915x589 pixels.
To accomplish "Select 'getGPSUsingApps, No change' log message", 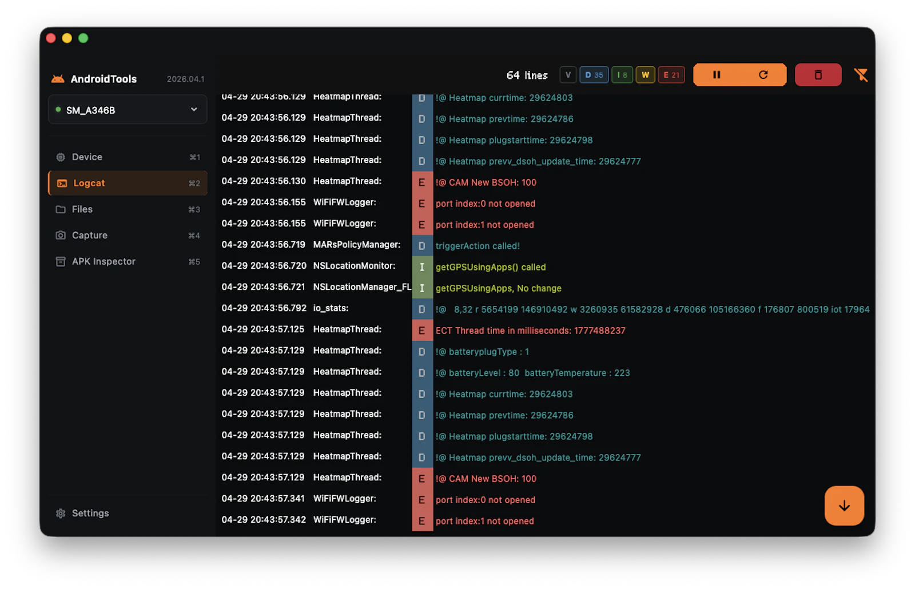I will [498, 288].
